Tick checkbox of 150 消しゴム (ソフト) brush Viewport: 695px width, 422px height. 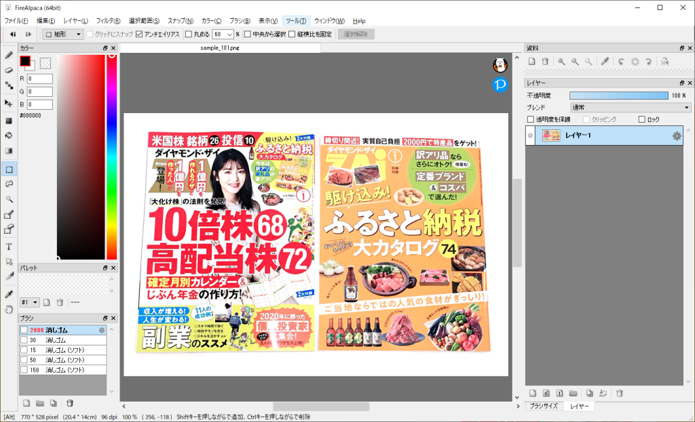(24, 371)
